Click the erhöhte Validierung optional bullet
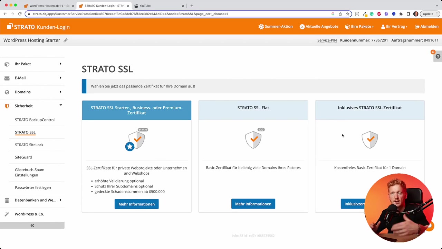Screen dimensions: 442x249 (119, 181)
